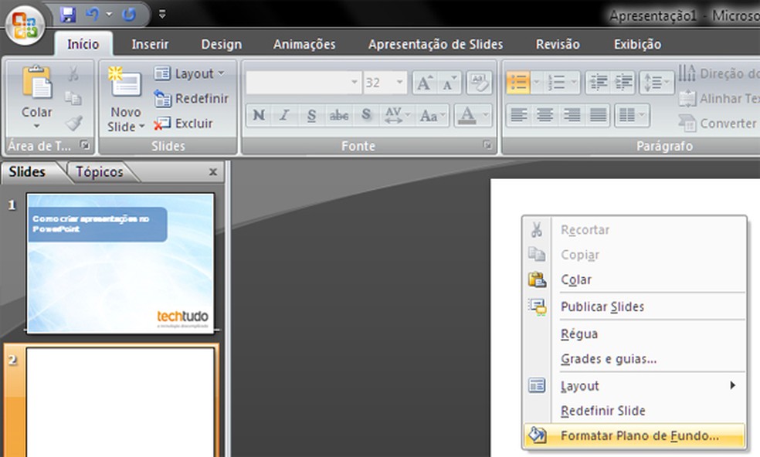Expand the Colar dropdown arrow
The image size is (760, 457).
click(37, 127)
